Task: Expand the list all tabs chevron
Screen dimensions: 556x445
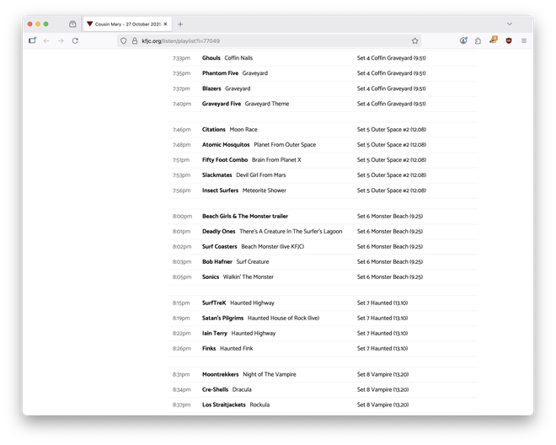Action: point(509,24)
